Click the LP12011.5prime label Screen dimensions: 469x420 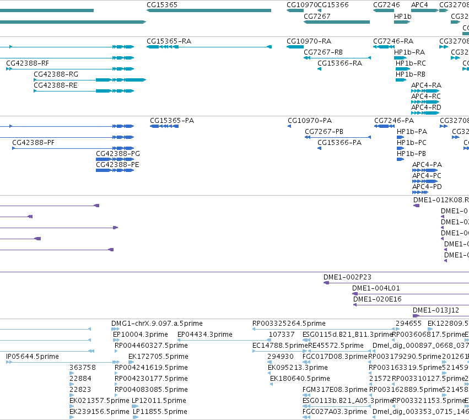[x=159, y=401]
